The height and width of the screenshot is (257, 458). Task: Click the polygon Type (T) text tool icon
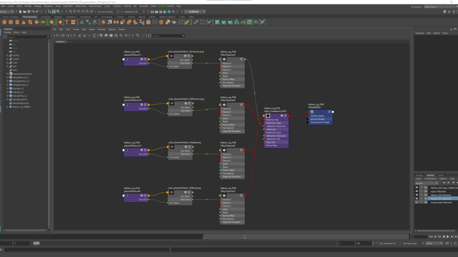coord(67,22)
